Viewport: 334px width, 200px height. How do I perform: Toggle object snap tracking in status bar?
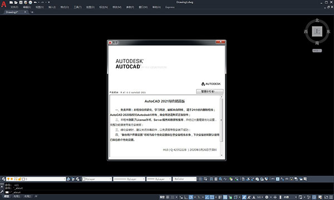tap(207, 197)
